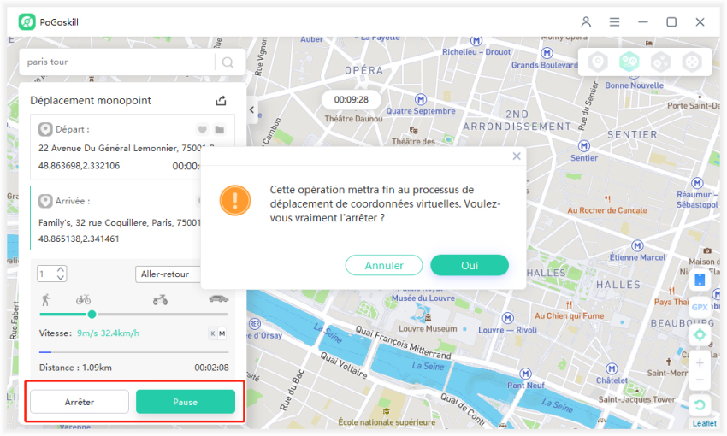Click the GPX import button
Image resolution: width=727 pixels, height=436 pixels.
pos(700,307)
